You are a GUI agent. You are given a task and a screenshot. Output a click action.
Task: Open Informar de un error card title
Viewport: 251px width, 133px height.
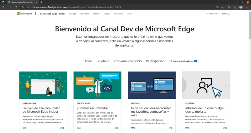(x=205, y=110)
